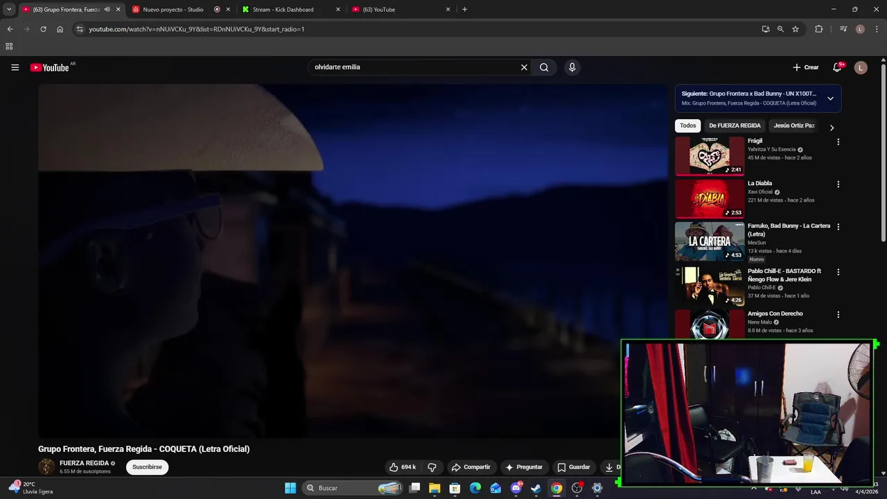Clear the search box text

[524, 67]
